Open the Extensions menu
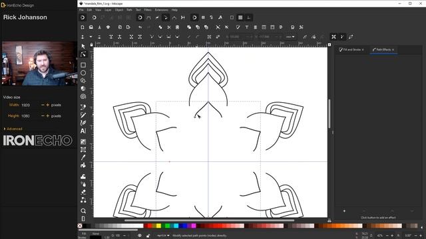Viewport: 426px width, 239px height. tap(161, 10)
